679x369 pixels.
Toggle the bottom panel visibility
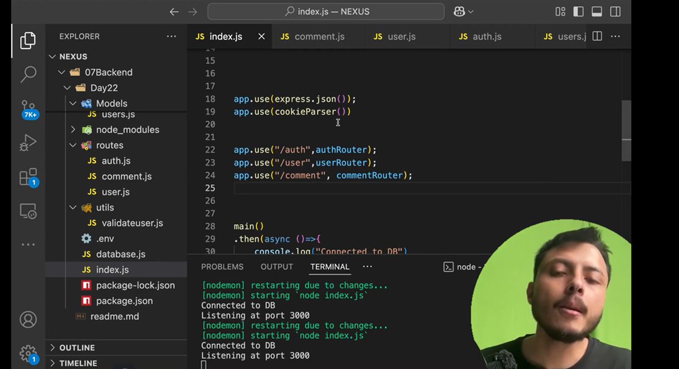(597, 11)
